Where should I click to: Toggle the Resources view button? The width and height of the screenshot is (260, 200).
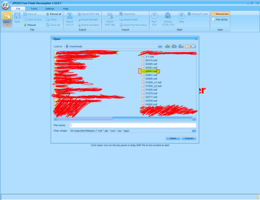tap(220, 14)
